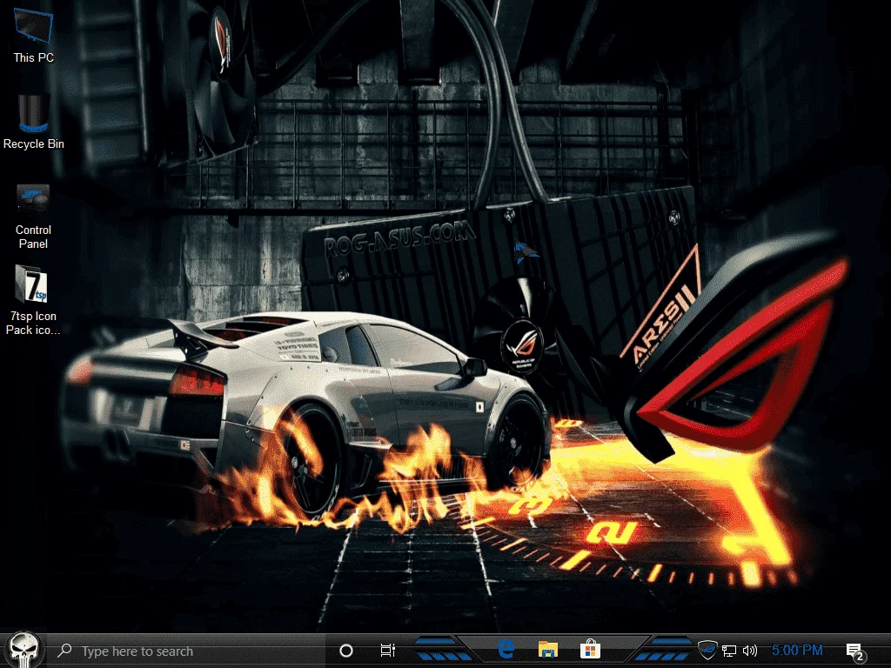The image size is (891, 668).
Task: Open Microsoft Store from the taskbar
Action: [590, 649]
